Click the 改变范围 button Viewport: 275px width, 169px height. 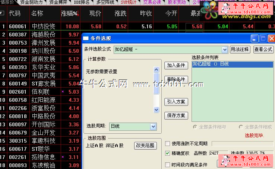[x=145, y=146]
